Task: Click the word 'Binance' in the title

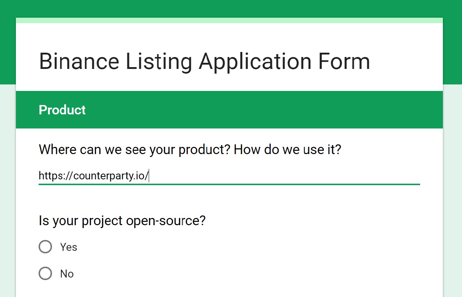Action: tap(79, 61)
